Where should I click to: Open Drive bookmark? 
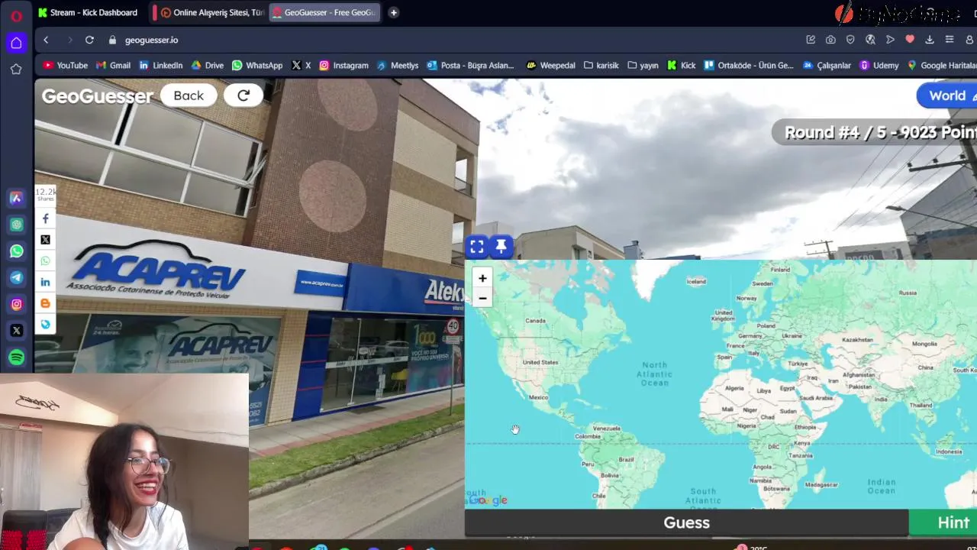208,66
